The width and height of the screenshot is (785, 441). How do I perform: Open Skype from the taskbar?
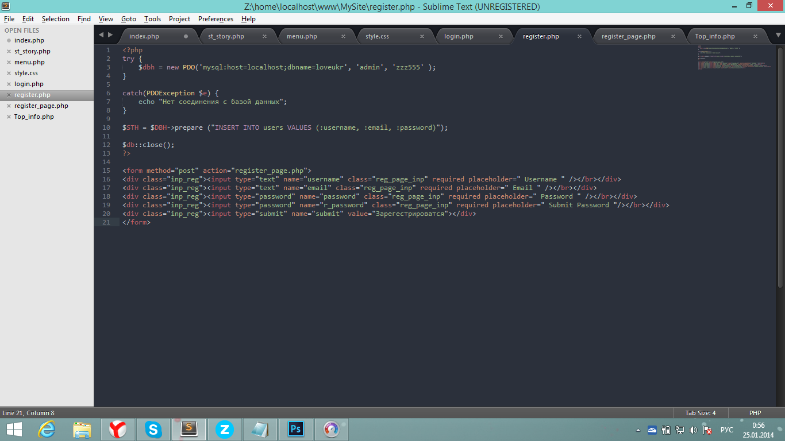[153, 429]
